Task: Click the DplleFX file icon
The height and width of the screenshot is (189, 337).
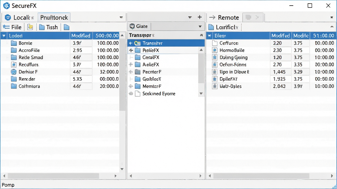Action: click(215, 79)
